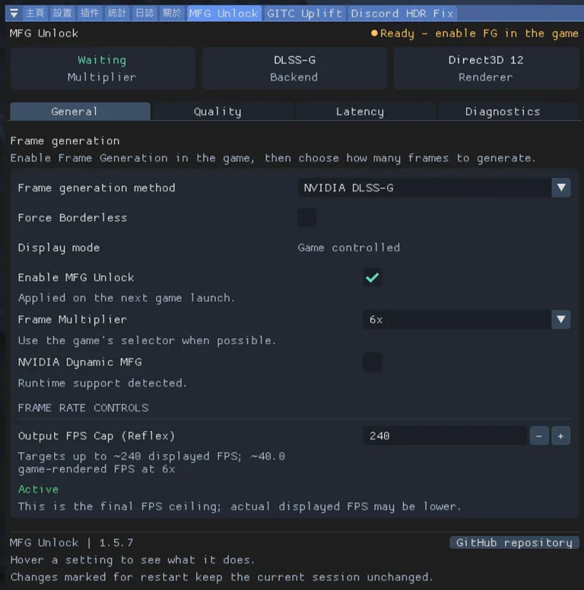Click the 'Display mode' label
The width and height of the screenshot is (584, 590).
tap(59, 248)
